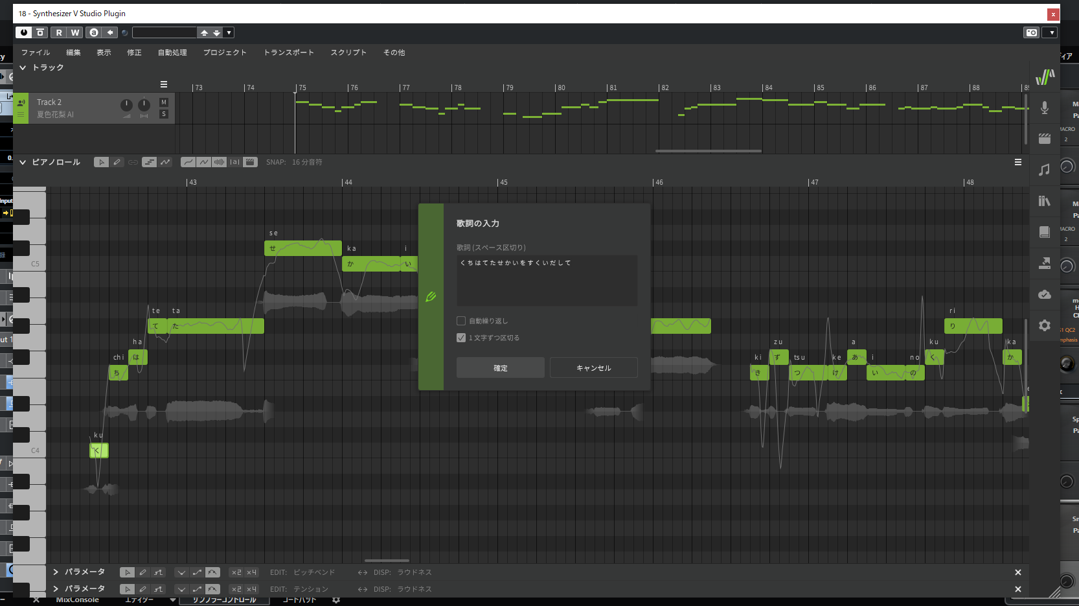Image resolution: width=1079 pixels, height=606 pixels.
Task: Open the music note panel in the right sidebar
Action: pyautogui.click(x=1044, y=170)
